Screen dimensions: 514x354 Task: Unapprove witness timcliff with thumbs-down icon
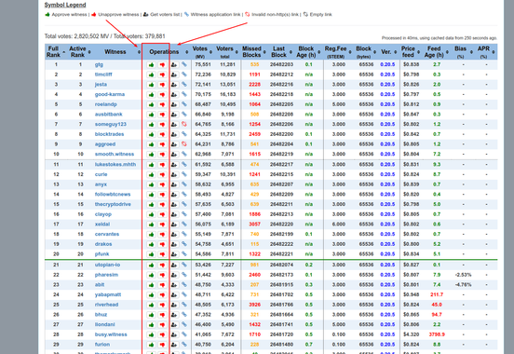tap(162, 75)
